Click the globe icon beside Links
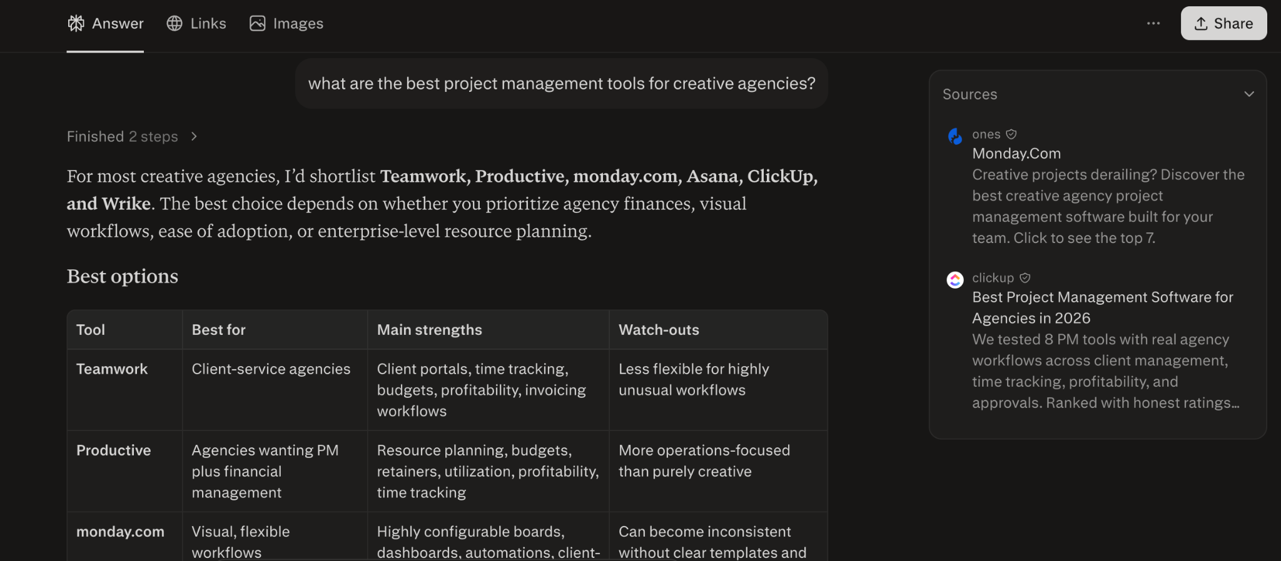Image resolution: width=1281 pixels, height=561 pixels. point(175,24)
